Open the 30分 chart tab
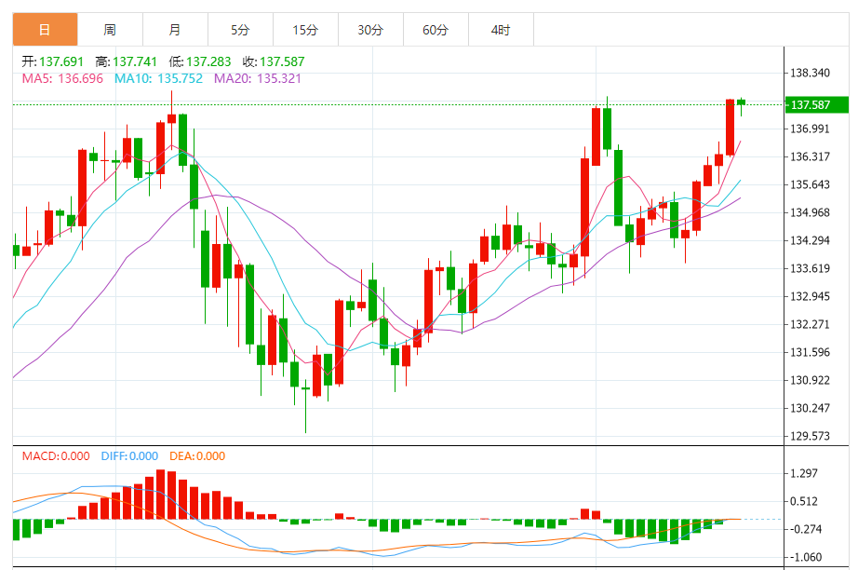This screenshot has width=858, height=570. pos(370,30)
